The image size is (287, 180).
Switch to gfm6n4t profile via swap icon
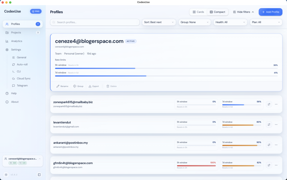click(x=269, y=165)
